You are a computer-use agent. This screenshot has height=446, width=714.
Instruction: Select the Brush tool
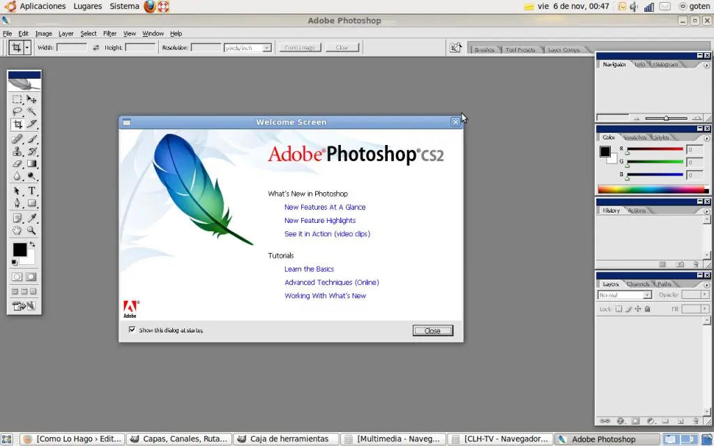tap(31, 139)
